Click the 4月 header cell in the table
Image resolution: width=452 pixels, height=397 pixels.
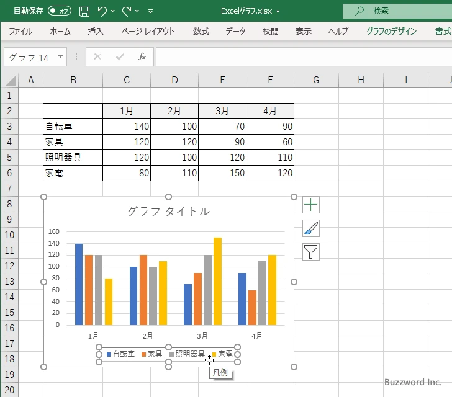click(270, 110)
